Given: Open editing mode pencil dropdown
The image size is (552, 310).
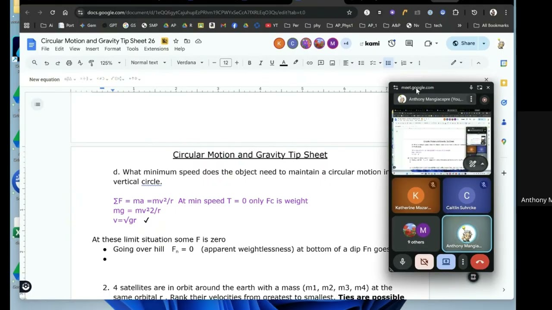Looking at the screenshot, I should [457, 63].
